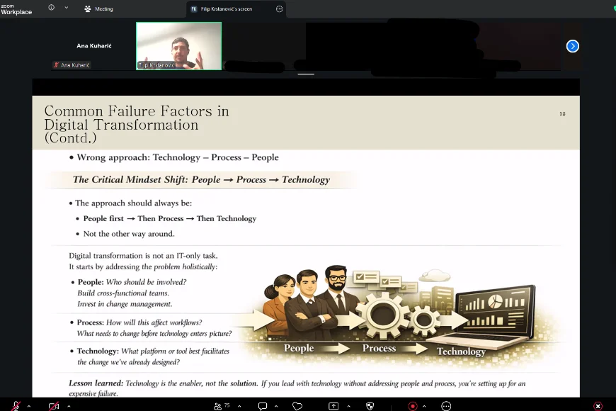This screenshot has width=616, height=411.
Task: Open the More options ellipsis in toolbar
Action: (446, 406)
